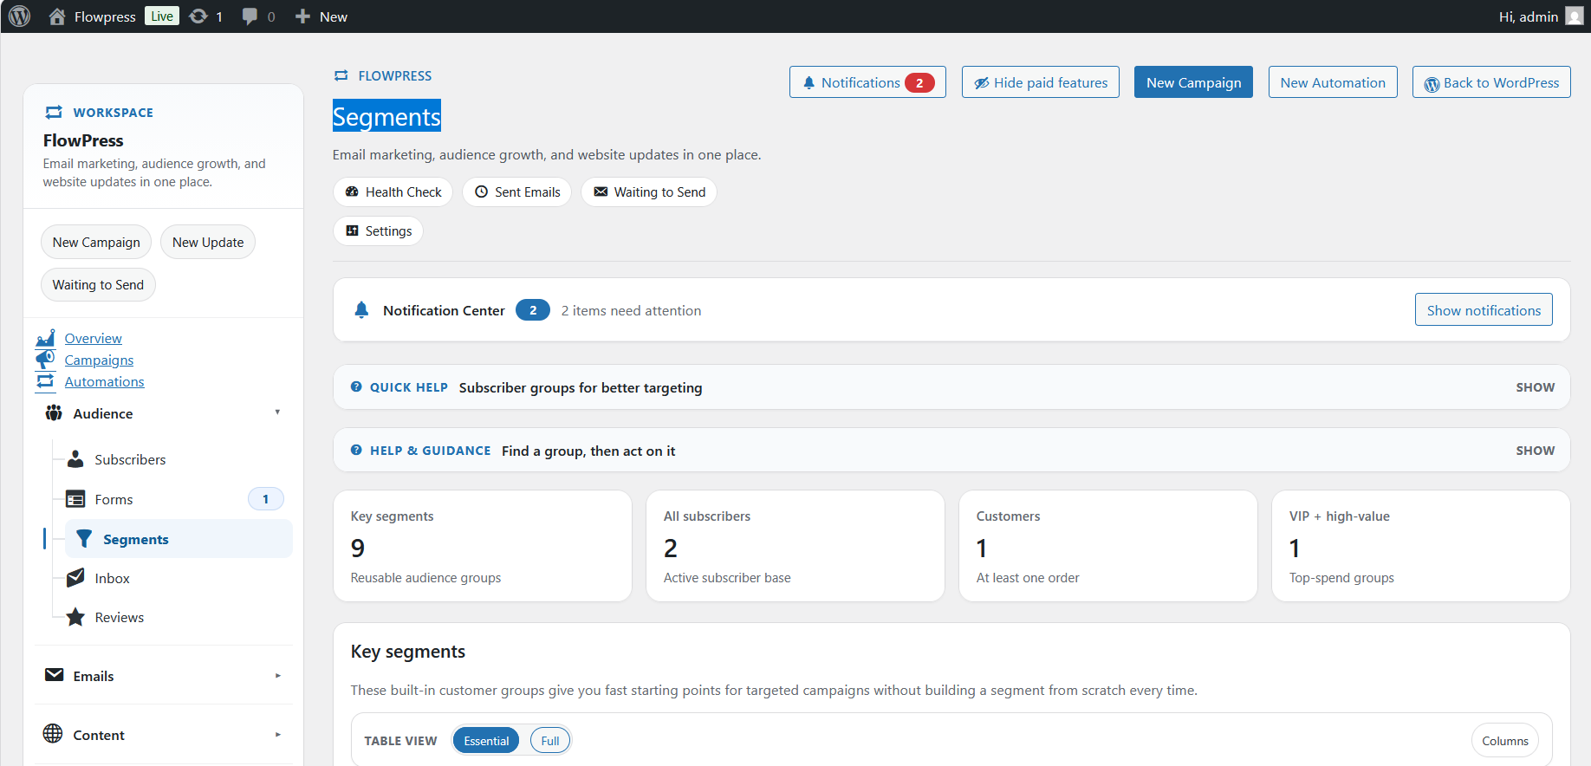This screenshot has width=1591, height=766.
Task: Open the Overview link in sidebar
Action: (x=93, y=338)
